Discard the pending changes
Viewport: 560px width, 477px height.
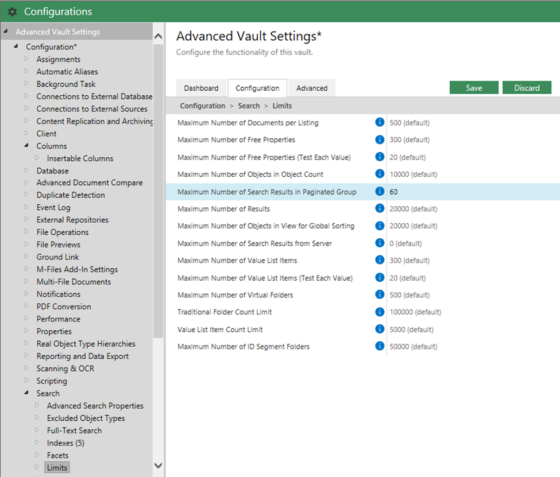527,88
